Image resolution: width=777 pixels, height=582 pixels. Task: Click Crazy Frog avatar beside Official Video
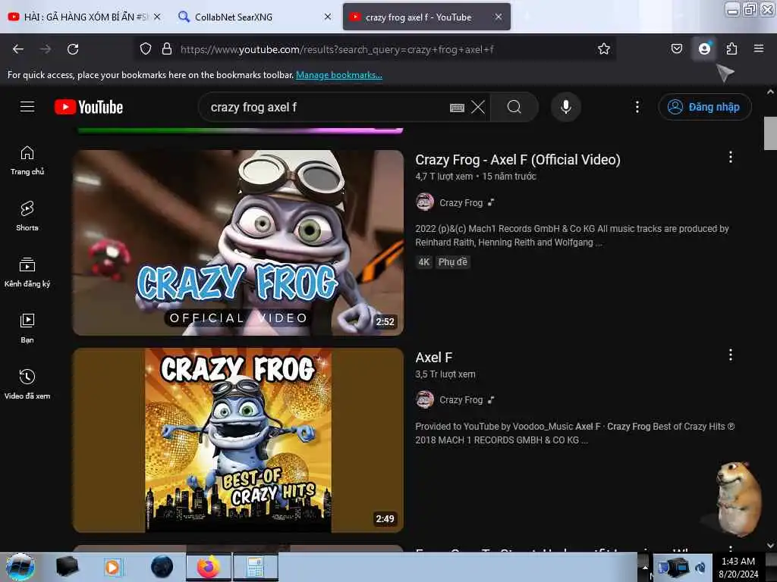pos(425,202)
